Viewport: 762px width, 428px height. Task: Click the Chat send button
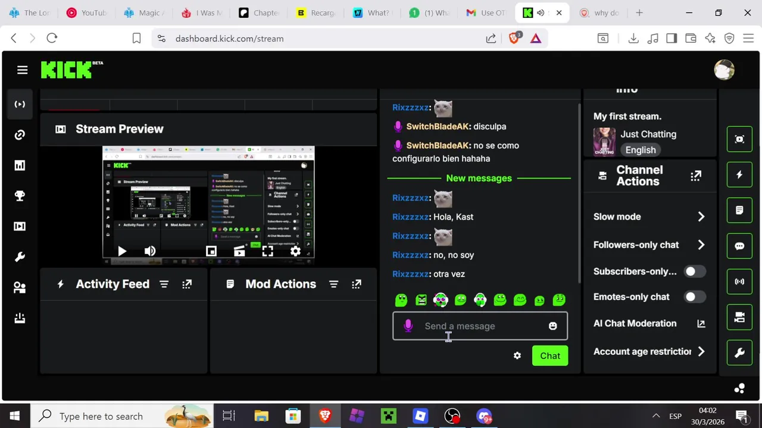(x=550, y=355)
